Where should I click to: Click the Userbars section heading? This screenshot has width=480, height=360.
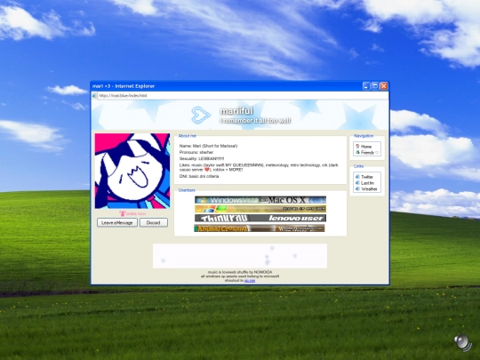click(187, 190)
